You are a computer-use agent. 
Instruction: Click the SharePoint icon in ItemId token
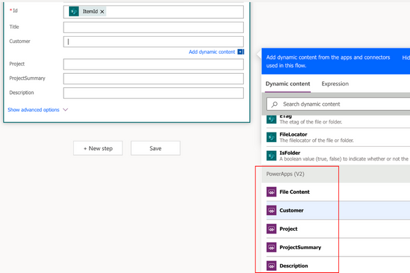[x=74, y=12]
